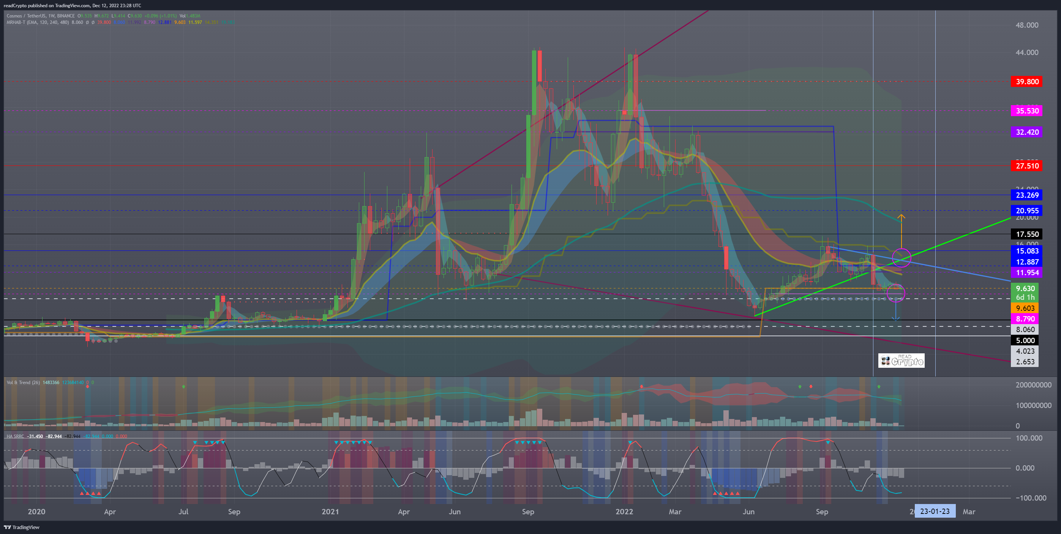Click the 44.000 price axis tick
This screenshot has height=534, width=1061.
[x=1026, y=52]
